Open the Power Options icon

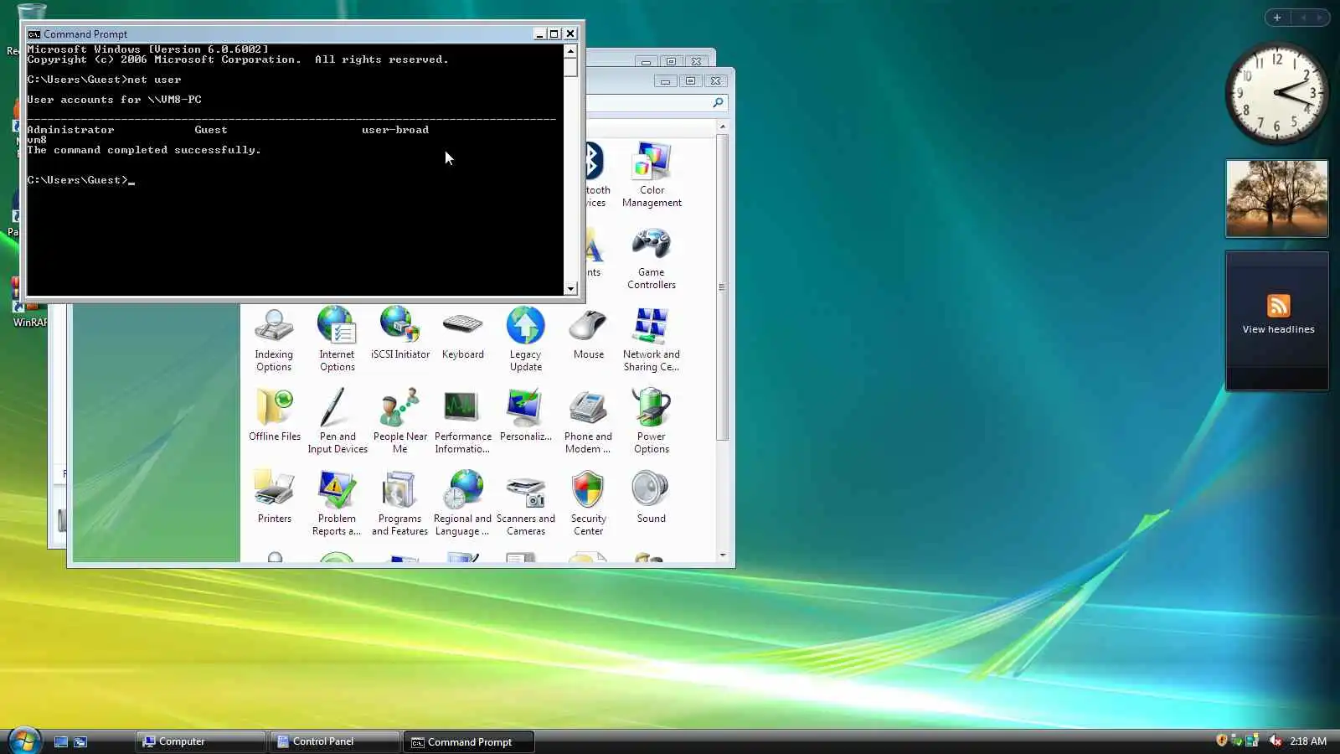point(652,421)
